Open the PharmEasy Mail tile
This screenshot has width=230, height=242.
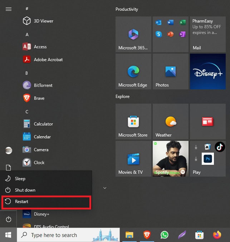[208, 34]
